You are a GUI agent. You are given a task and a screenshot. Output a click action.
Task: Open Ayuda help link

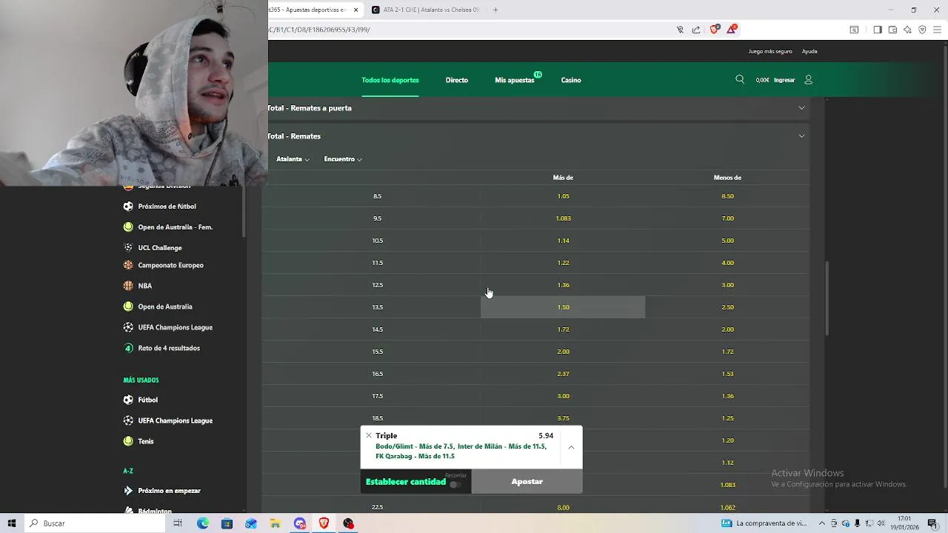coord(810,52)
